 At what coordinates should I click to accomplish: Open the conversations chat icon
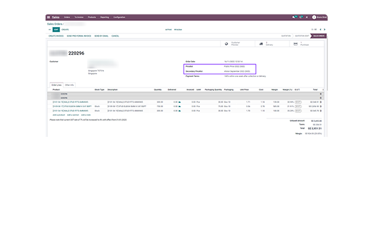(x=294, y=17)
